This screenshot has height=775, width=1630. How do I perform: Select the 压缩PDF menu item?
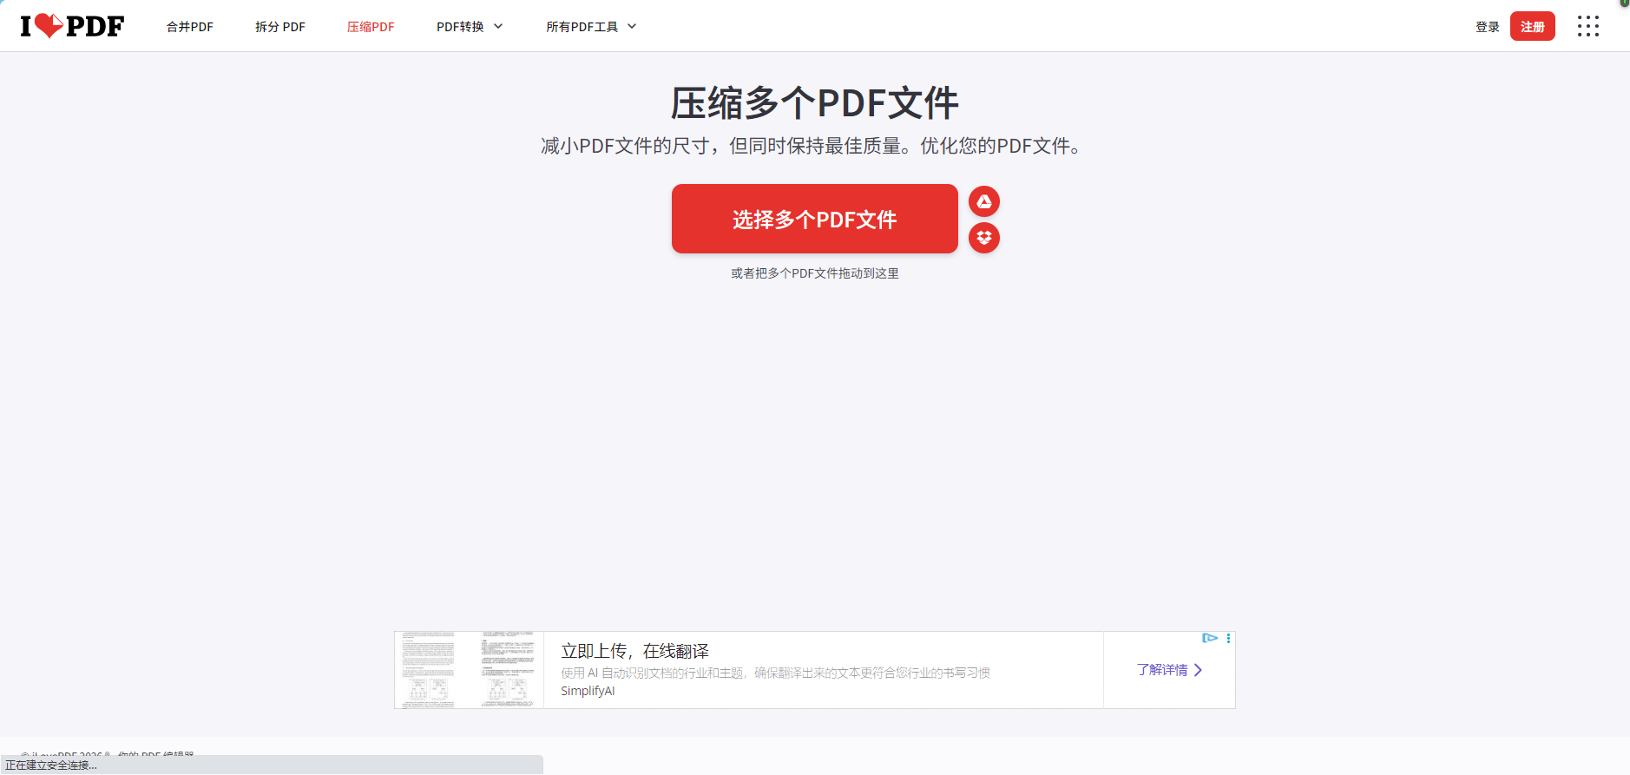tap(371, 27)
